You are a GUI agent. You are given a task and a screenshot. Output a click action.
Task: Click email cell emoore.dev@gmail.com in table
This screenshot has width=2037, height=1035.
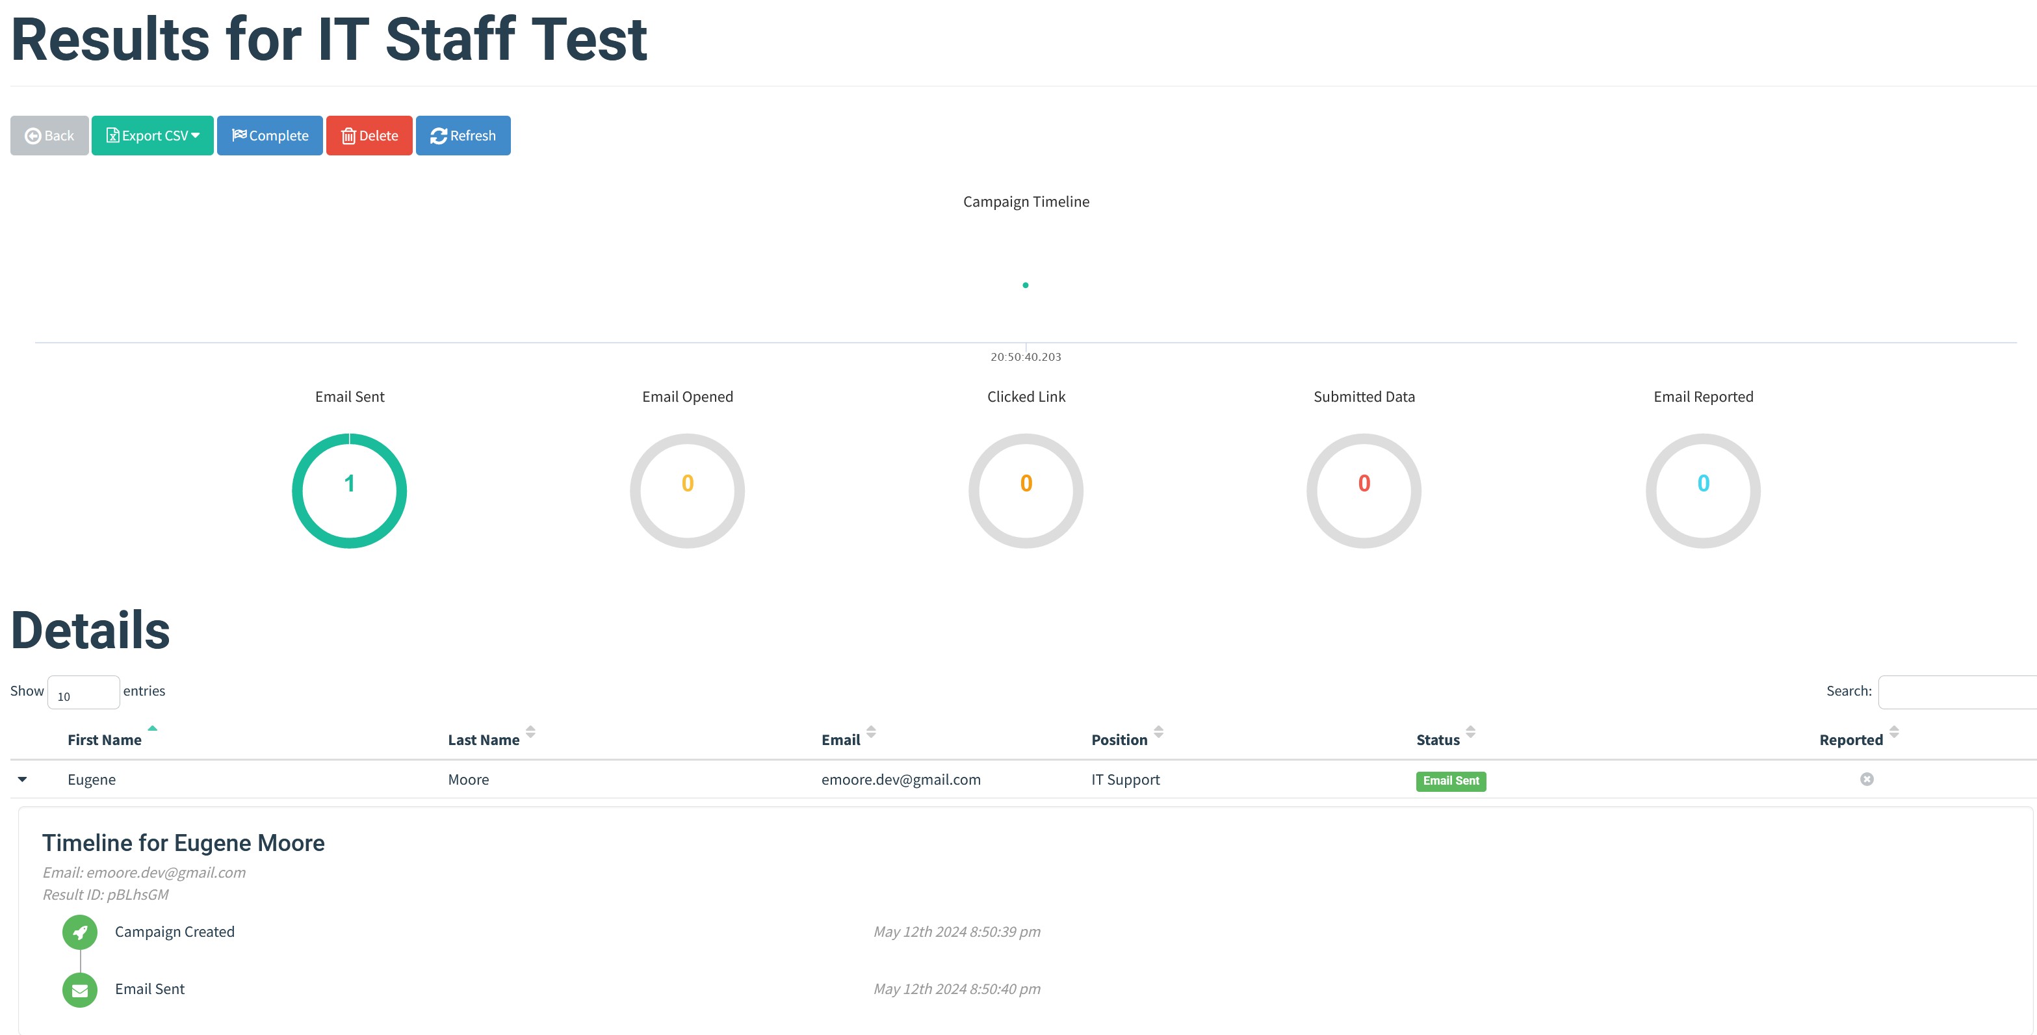(x=901, y=780)
